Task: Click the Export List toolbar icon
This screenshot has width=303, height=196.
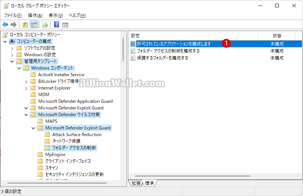Action: (45, 25)
